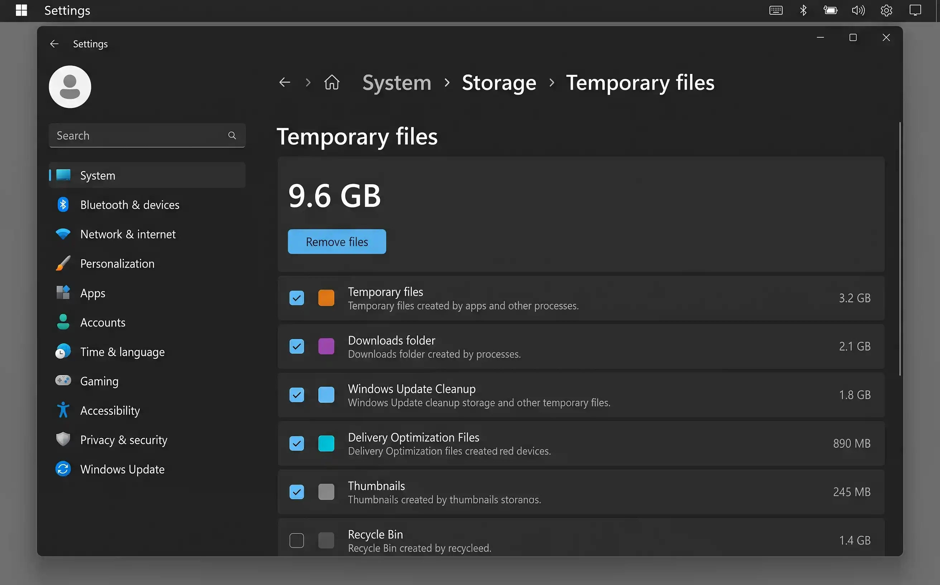Click the Apps sidebar icon
This screenshot has height=585, width=940.
pos(63,293)
